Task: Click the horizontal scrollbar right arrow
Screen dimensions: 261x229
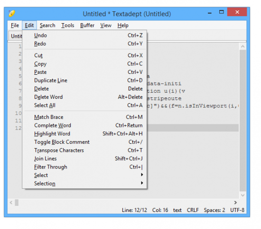Action: click(235, 203)
